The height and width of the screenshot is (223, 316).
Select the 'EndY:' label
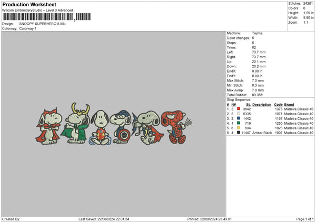point(231,76)
